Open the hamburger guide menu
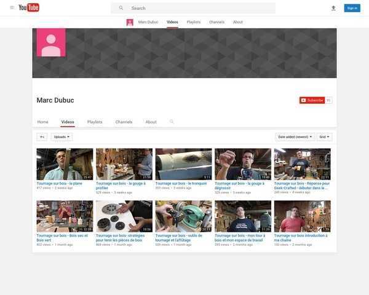Viewport: 369px width, 295px height. pos(12,8)
